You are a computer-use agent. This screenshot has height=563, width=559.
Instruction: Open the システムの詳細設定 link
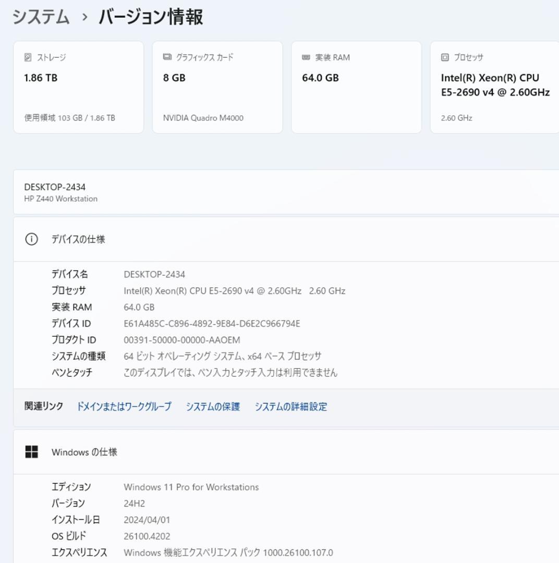point(289,407)
